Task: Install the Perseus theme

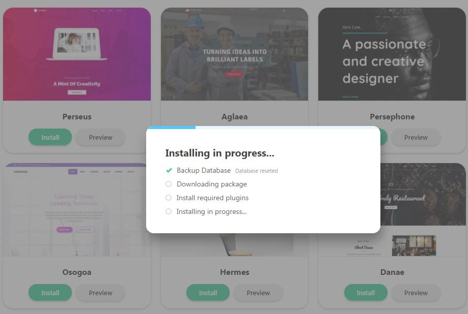Action: [x=50, y=137]
